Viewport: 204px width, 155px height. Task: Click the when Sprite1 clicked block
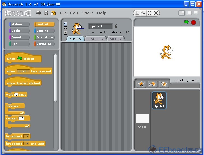23,82
